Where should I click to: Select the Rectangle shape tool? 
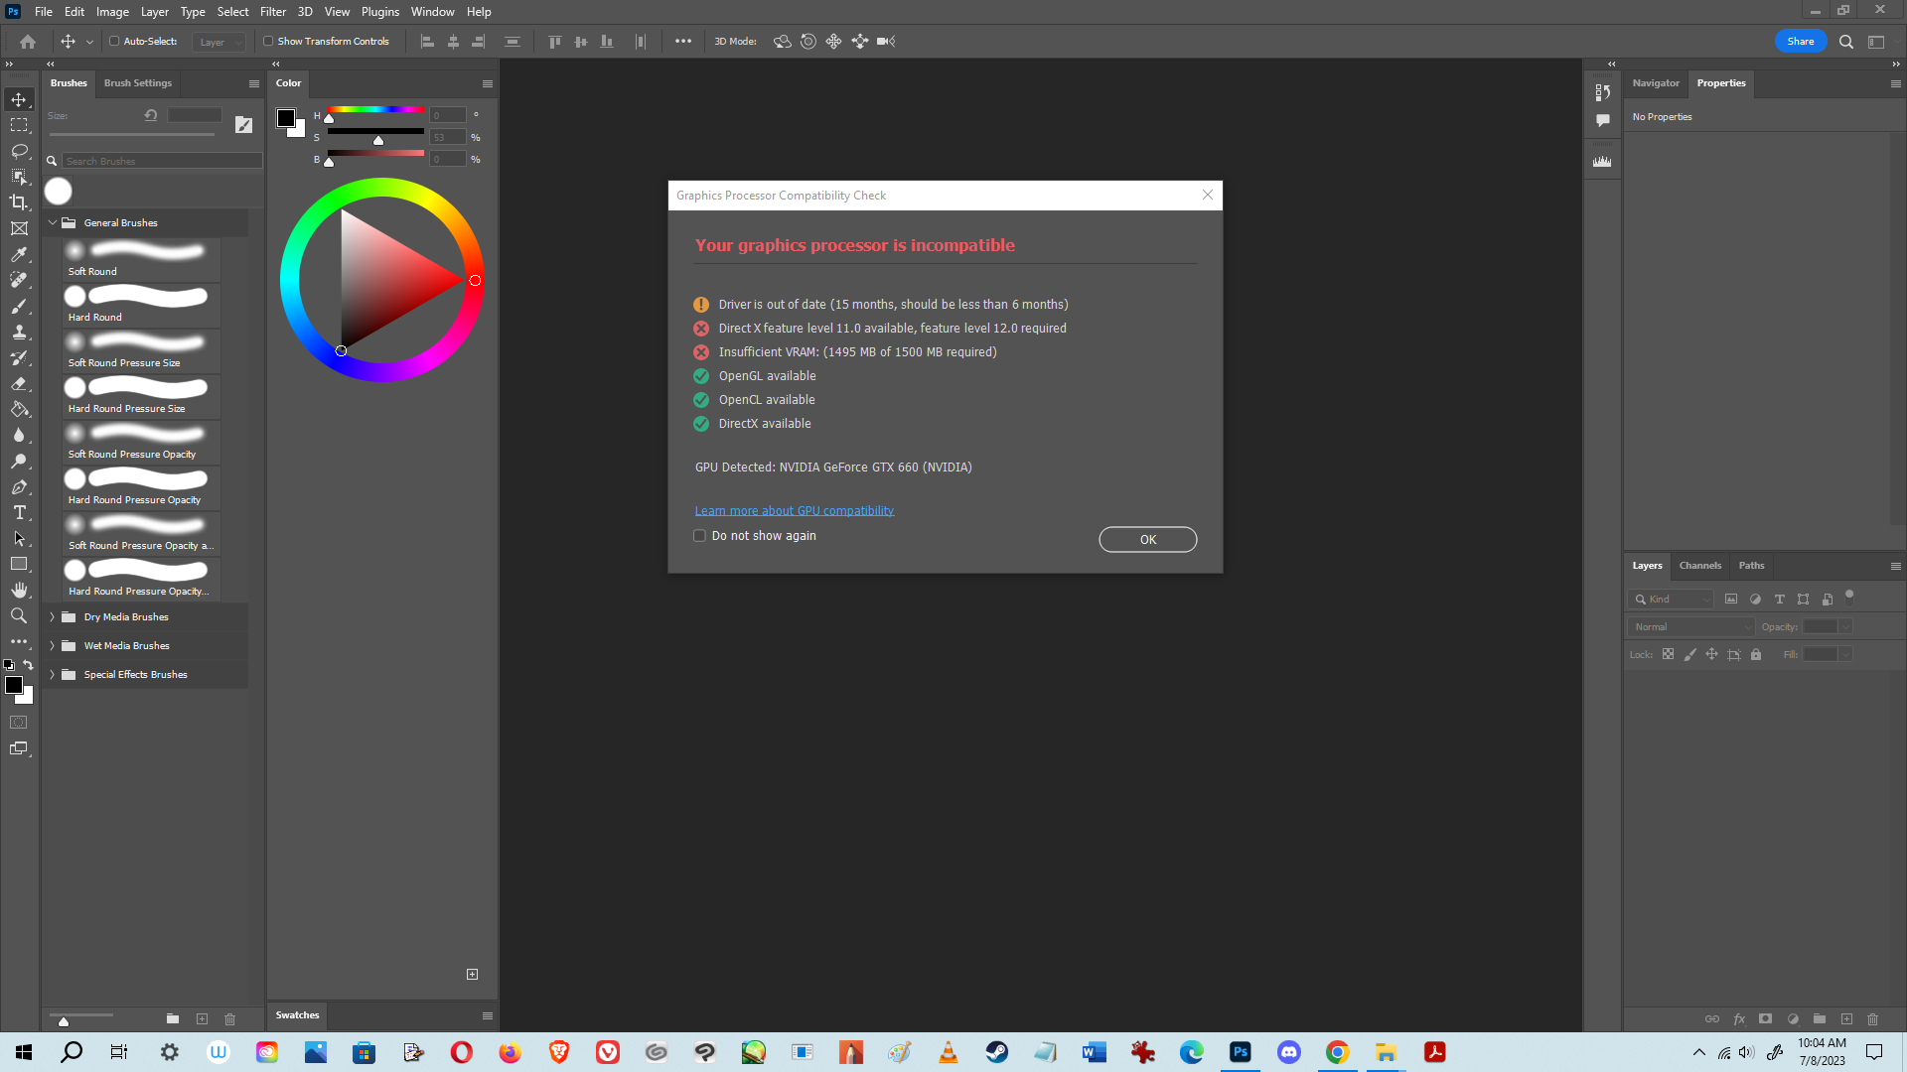point(19,564)
